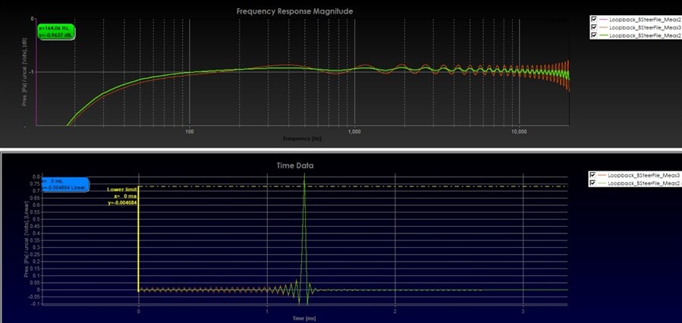The height and width of the screenshot is (323, 682).
Task: Toggle Loopback_BSteerFile_Meas3 checkbox in Frequency Response legend
Action: 594,27
